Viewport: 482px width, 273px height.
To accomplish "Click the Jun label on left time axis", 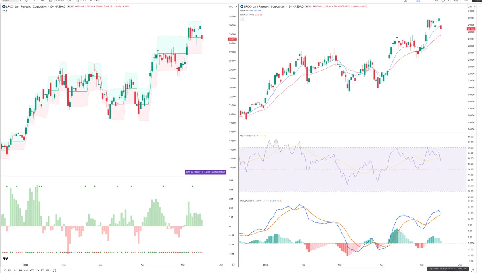I will [x=221, y=265].
